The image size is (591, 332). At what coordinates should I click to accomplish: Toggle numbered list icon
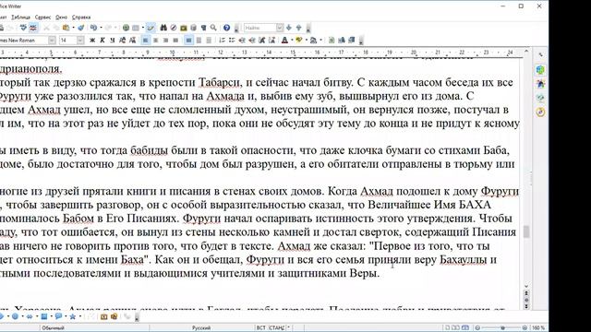(222, 40)
